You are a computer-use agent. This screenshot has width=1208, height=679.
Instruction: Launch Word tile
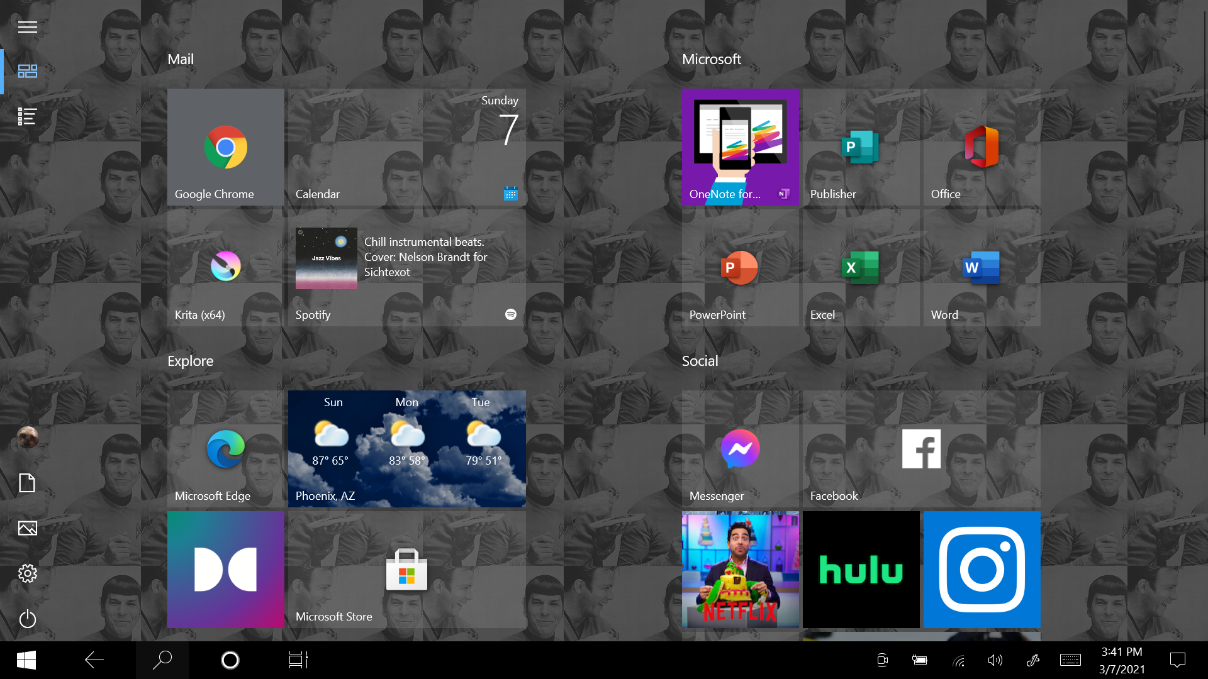click(982, 268)
